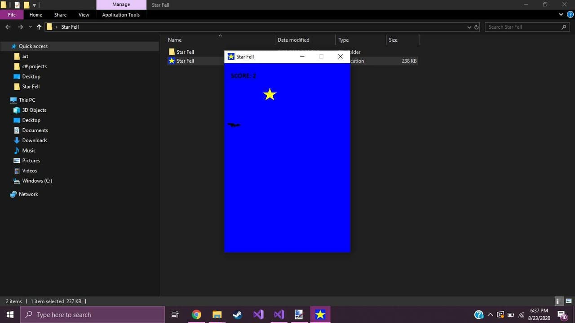Open the first Visual Studio taskbar icon
575x323 pixels.
(258, 314)
